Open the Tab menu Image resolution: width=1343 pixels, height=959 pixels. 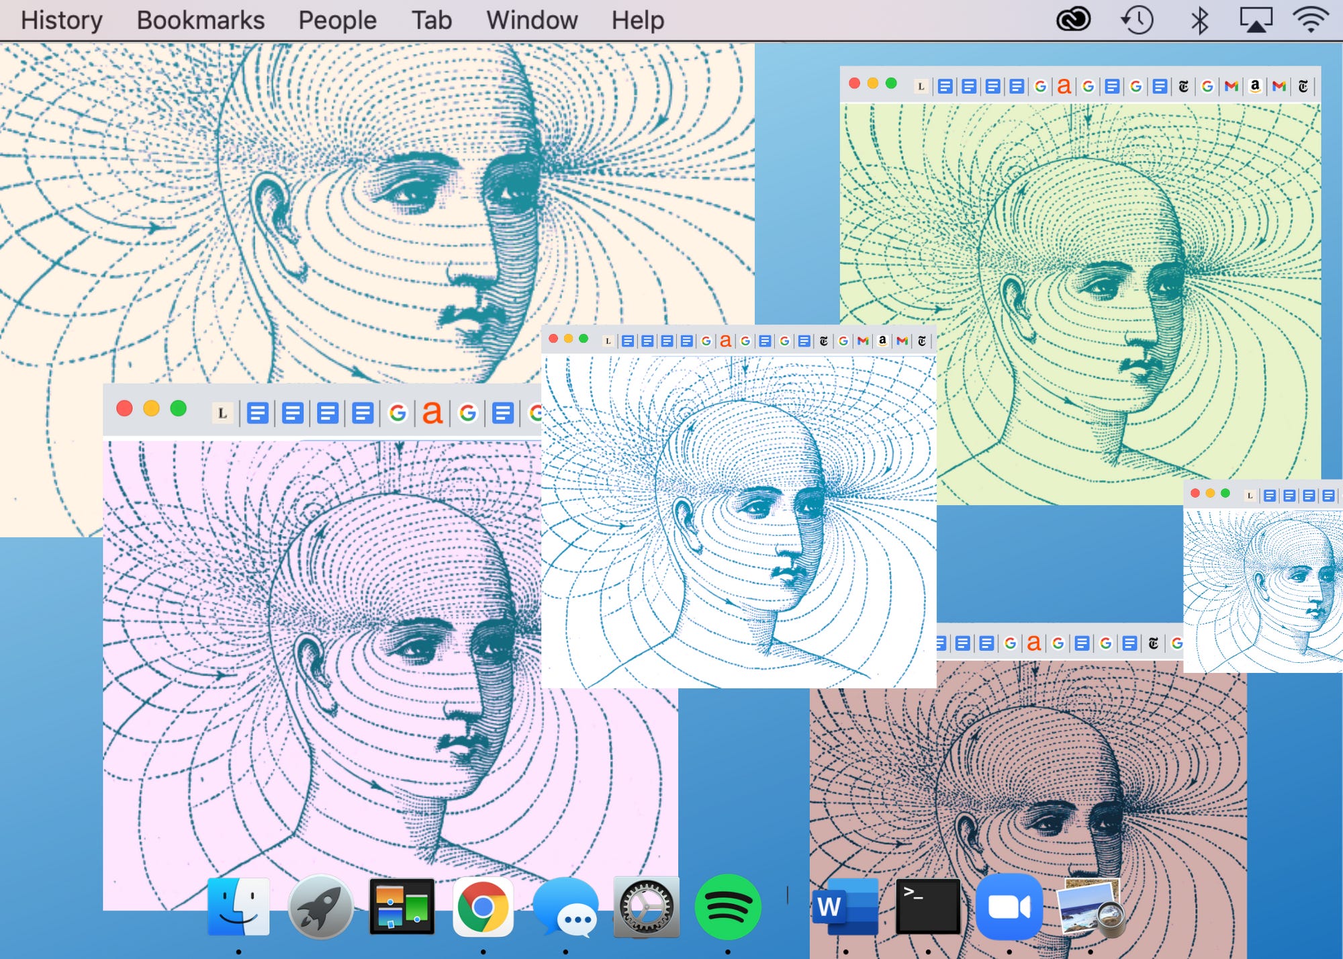coord(431,20)
